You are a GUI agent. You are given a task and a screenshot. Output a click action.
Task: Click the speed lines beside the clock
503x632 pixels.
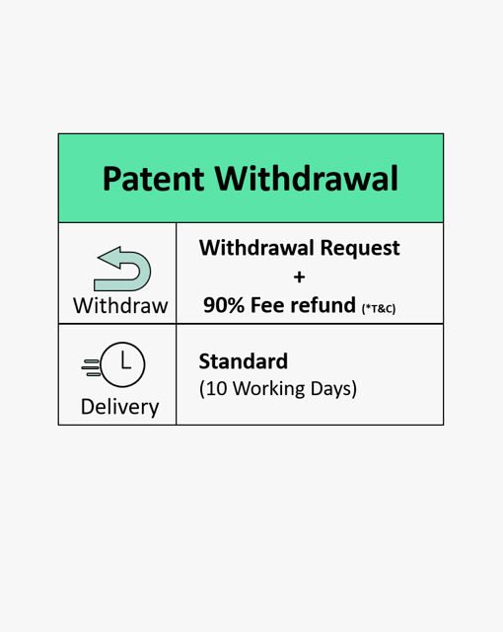click(91, 367)
